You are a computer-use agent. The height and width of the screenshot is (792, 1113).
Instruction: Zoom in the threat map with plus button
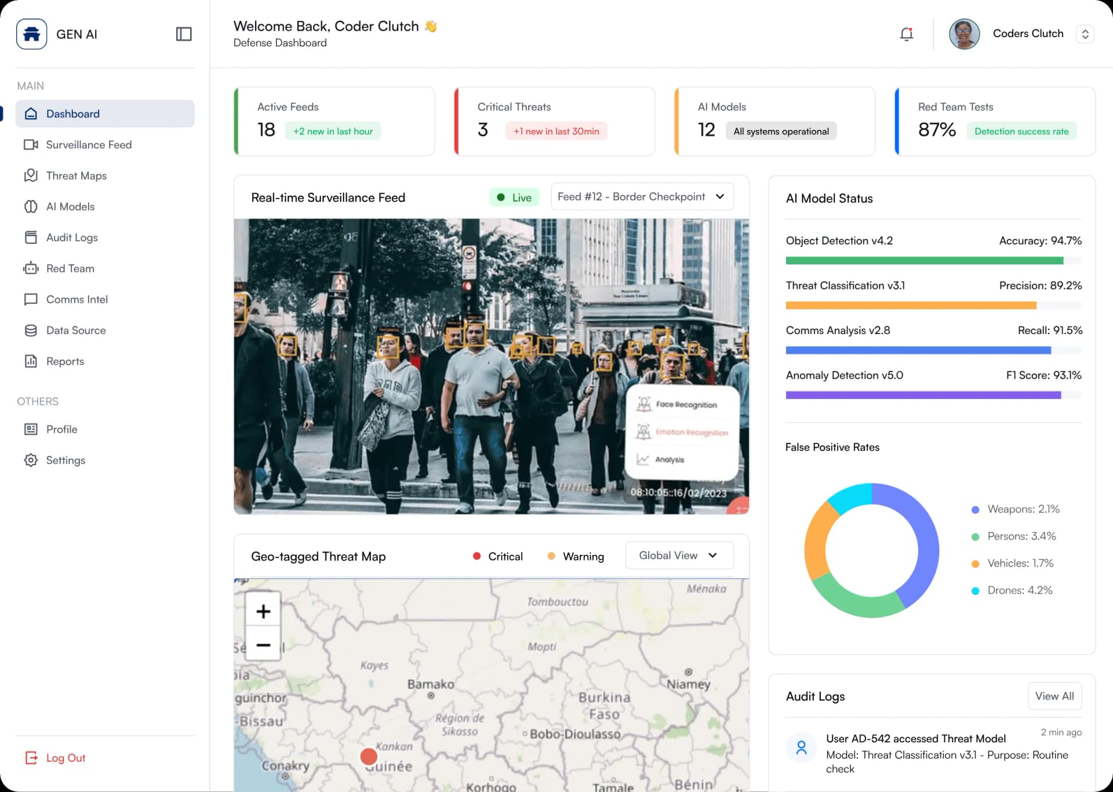click(263, 611)
